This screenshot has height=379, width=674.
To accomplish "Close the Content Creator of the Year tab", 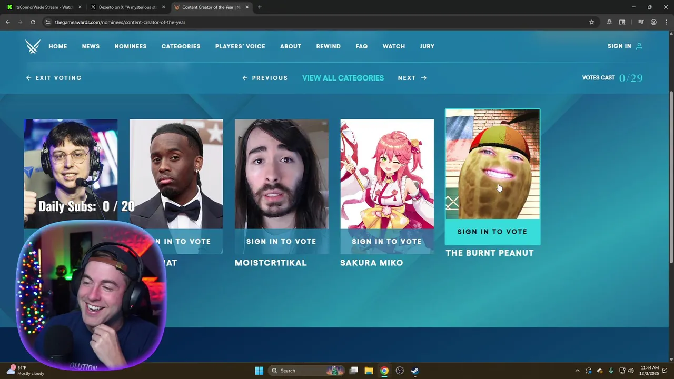I will [x=247, y=7].
